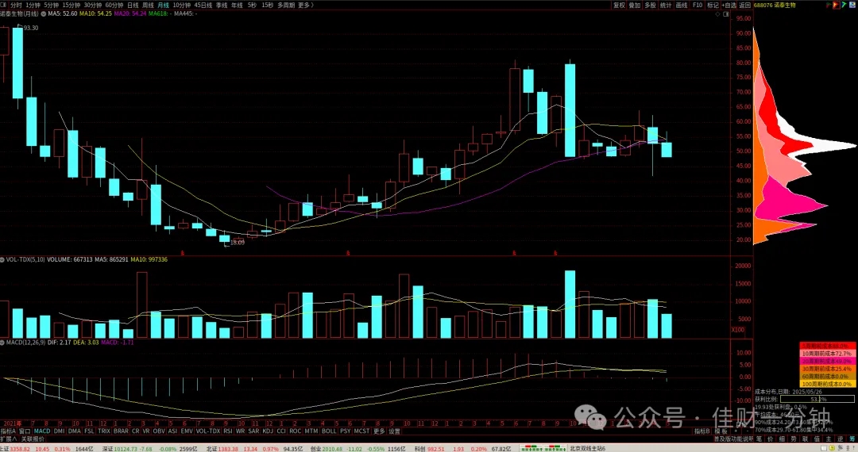
Task: Click the diamond icon above price axis
Action: 718,14
